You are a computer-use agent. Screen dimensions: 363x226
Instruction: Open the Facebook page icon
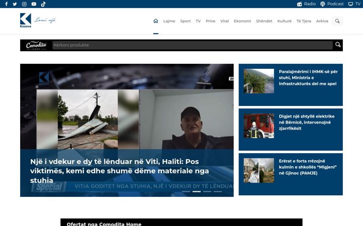pyautogui.click(x=7, y=4)
